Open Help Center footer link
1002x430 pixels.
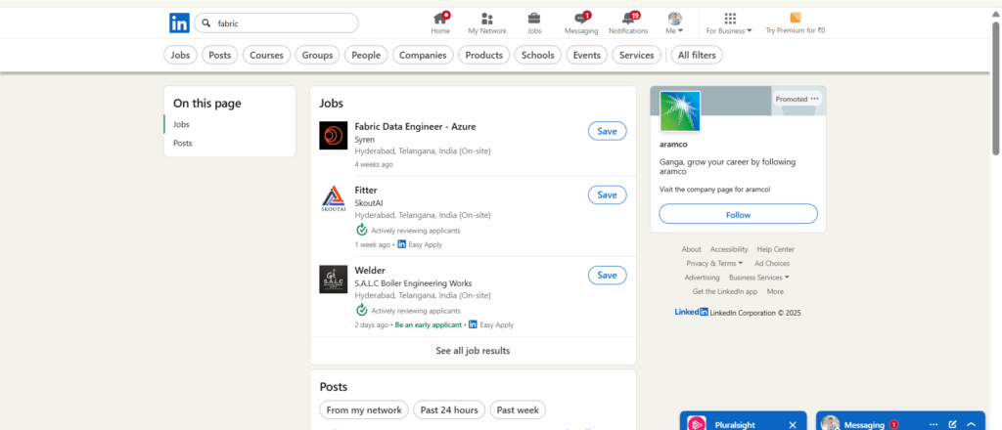(776, 249)
